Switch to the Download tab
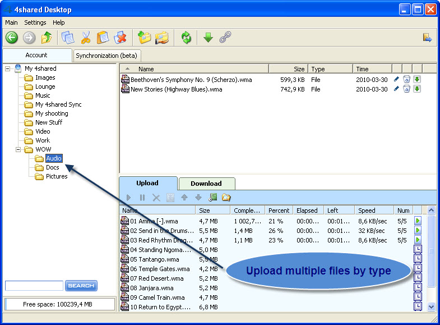440x325 pixels. pyautogui.click(x=206, y=184)
